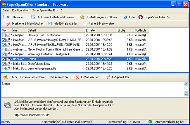Click the date 23.04.2004 20:45:29

tap(99, 59)
